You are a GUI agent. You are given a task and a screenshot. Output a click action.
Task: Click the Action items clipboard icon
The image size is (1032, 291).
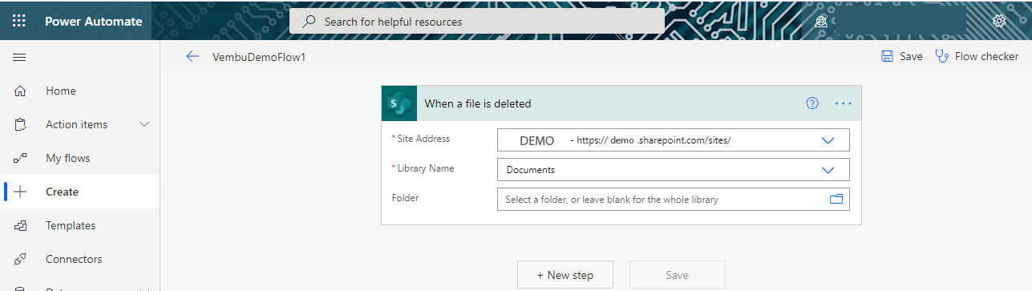tap(21, 124)
